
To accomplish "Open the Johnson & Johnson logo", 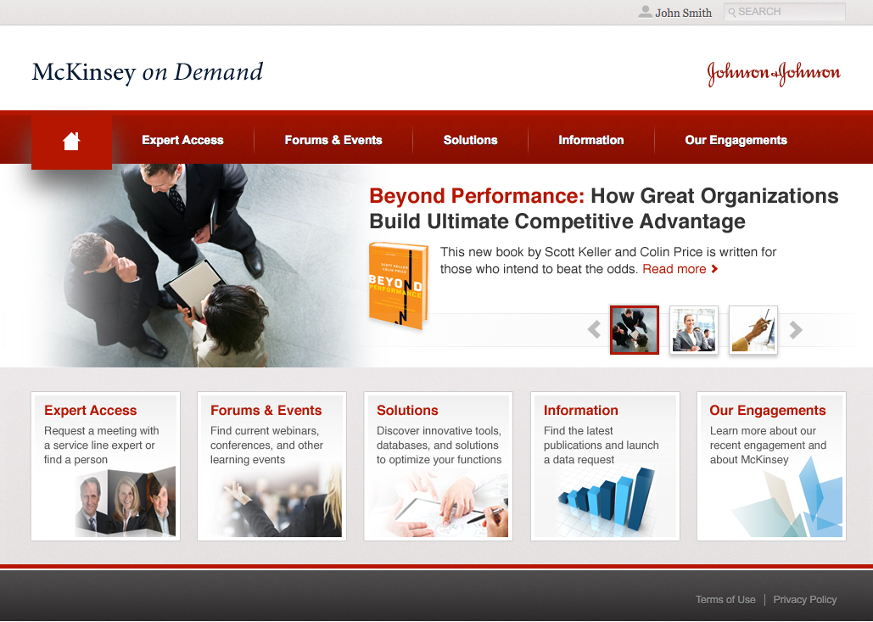I will click(x=774, y=73).
